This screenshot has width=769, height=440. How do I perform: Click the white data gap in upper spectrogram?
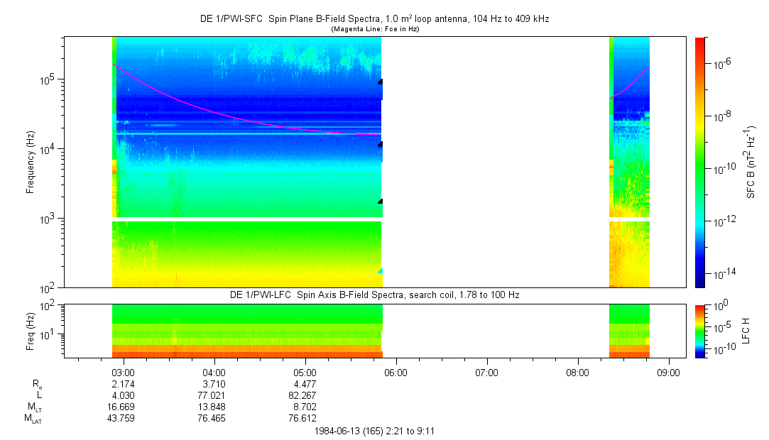[x=496, y=162]
